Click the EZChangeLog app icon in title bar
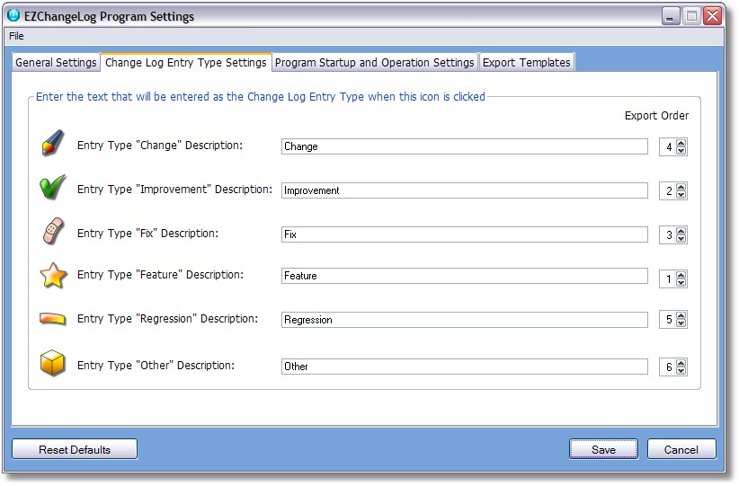This screenshot has width=739, height=486. tap(13, 15)
